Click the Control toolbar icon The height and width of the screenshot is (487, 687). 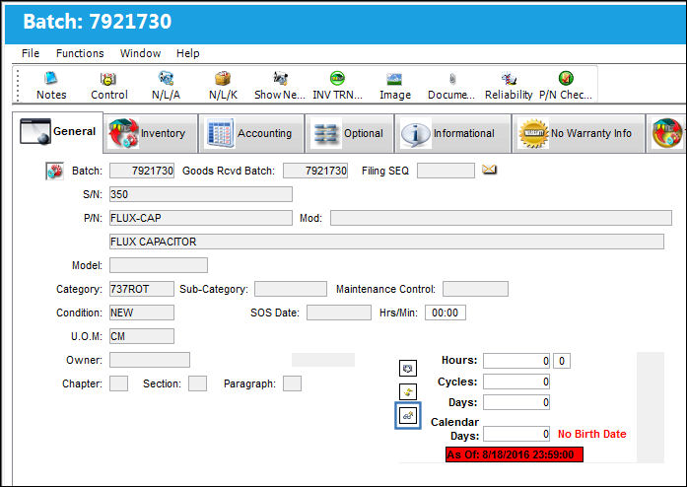[108, 86]
